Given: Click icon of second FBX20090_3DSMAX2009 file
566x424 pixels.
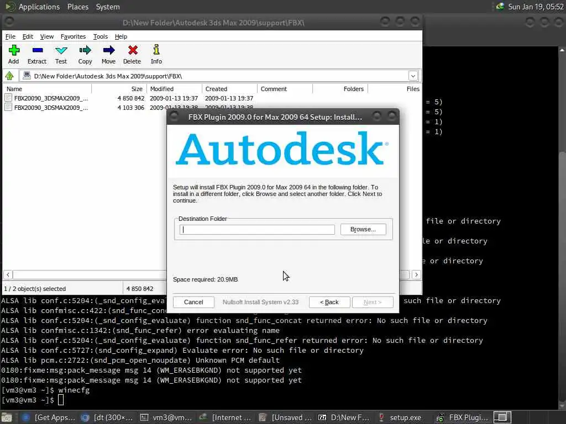Looking at the screenshot, I should (8, 107).
